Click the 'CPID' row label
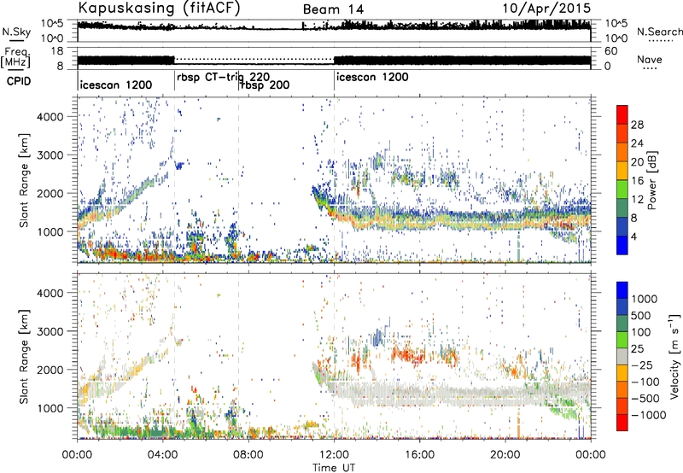This screenshot has height=473, width=683. click(x=19, y=81)
